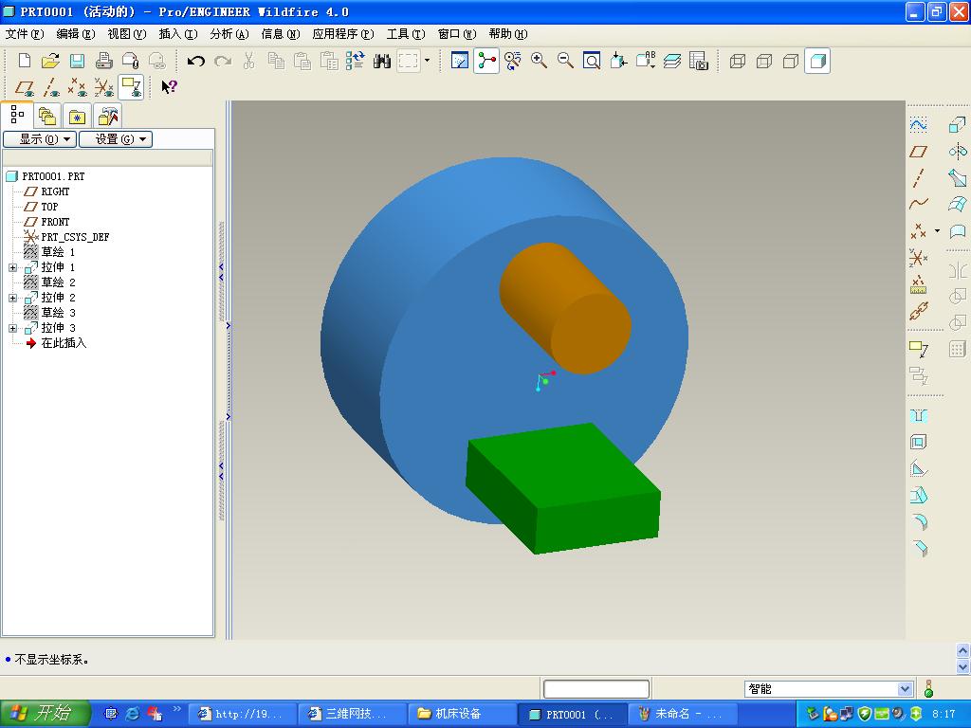Expand the 拉伸 1 feature node
The image size is (971, 728).
(x=12, y=267)
